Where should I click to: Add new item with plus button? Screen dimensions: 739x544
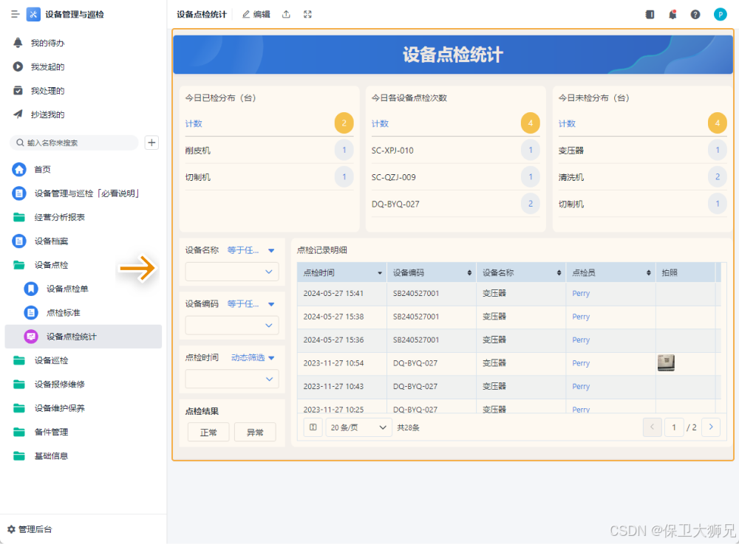151,142
